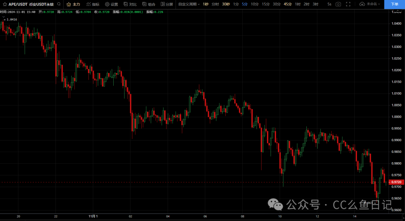Click the 22 date label on time axis

click(x=56, y=216)
